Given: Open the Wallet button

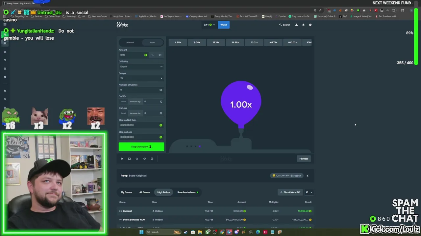Looking at the screenshot, I should [224, 25].
